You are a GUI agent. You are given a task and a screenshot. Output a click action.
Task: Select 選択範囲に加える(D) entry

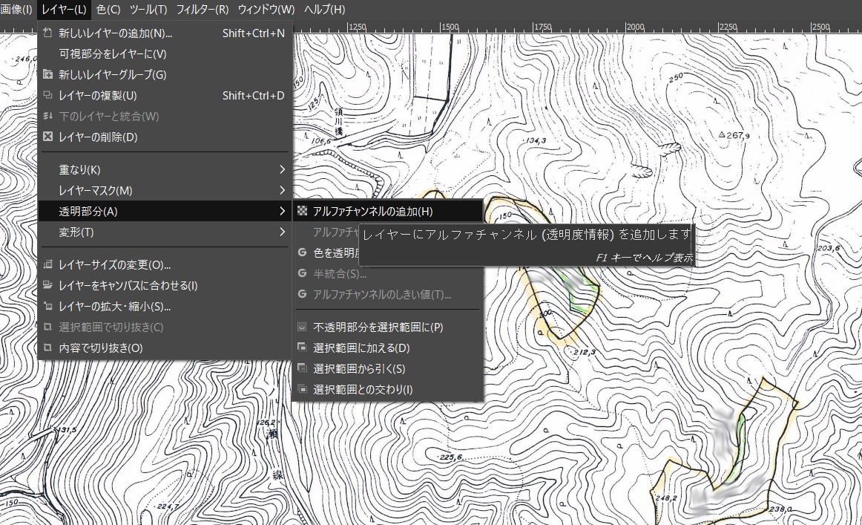pos(387,348)
